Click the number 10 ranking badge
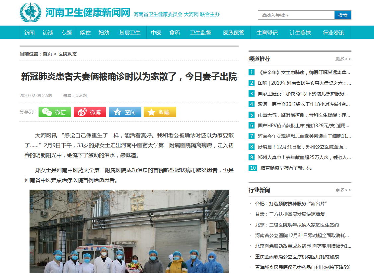Screen dimensions: 374x273 253,168
